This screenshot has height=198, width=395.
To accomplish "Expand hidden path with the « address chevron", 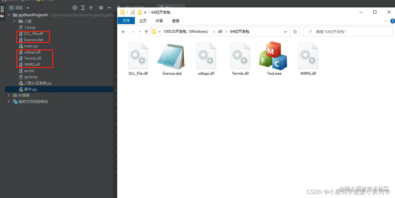I will (x=159, y=32).
